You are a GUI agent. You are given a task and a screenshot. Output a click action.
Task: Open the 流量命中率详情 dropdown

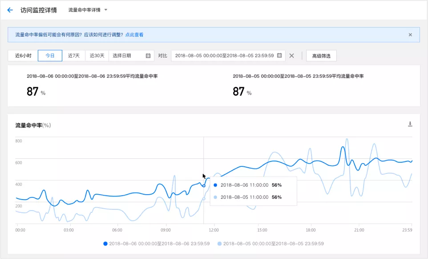[88, 10]
